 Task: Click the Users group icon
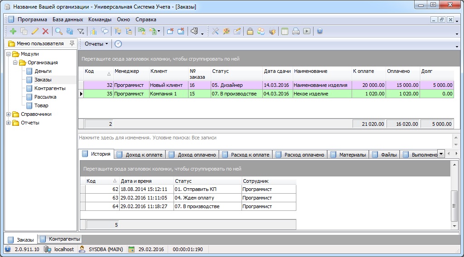point(261,31)
